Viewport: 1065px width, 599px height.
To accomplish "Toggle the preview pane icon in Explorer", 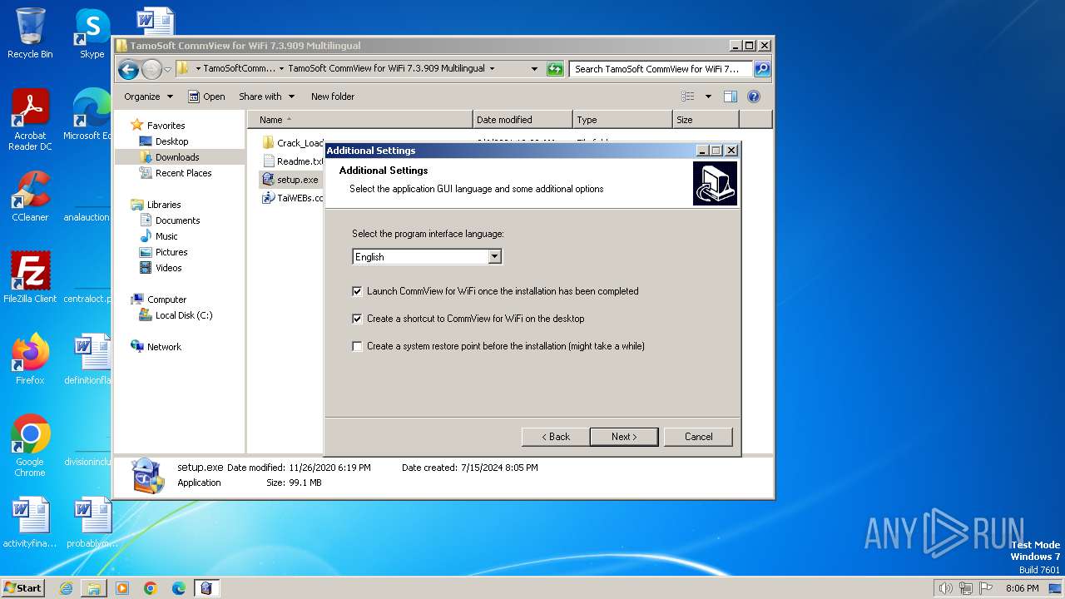I will (730, 97).
